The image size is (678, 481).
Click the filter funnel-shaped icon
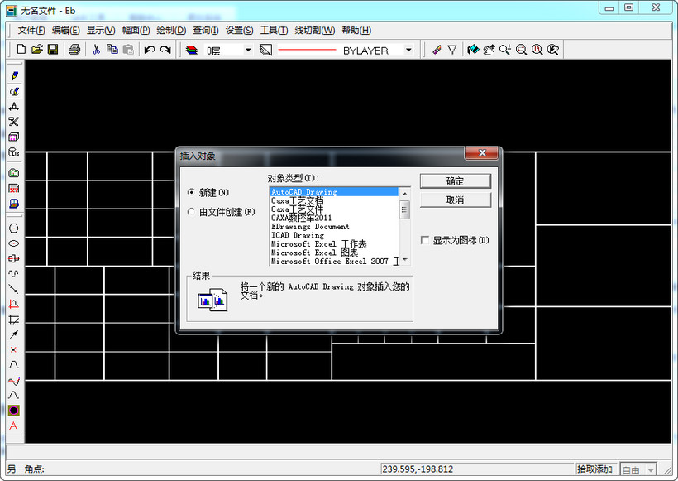452,50
